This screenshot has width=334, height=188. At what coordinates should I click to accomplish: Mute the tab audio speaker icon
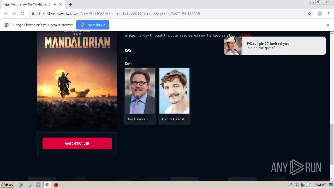point(55,4)
